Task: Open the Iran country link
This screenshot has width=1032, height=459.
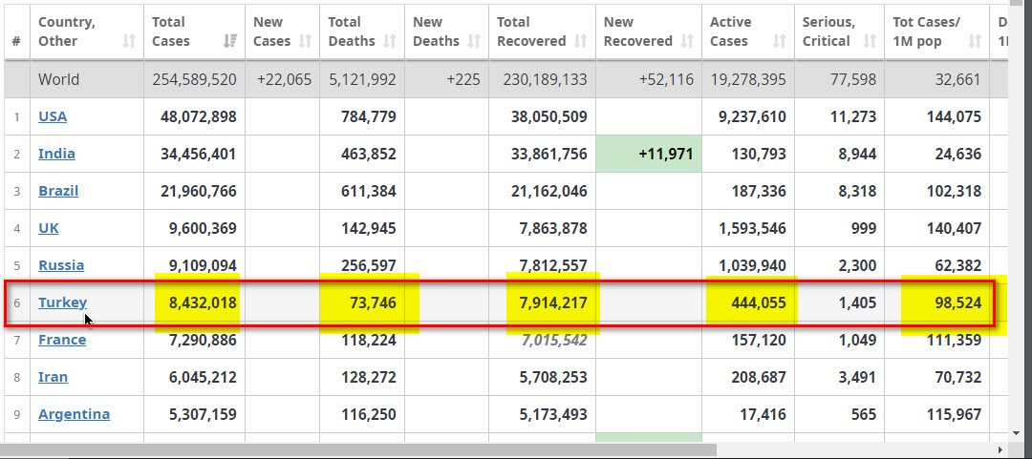Action: [53, 377]
